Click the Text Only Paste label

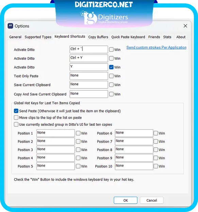pos(26,76)
